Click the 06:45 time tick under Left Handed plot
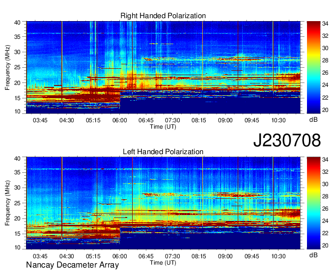Image resolution: width=334 pixels, height=271 pixels. tap(146, 256)
